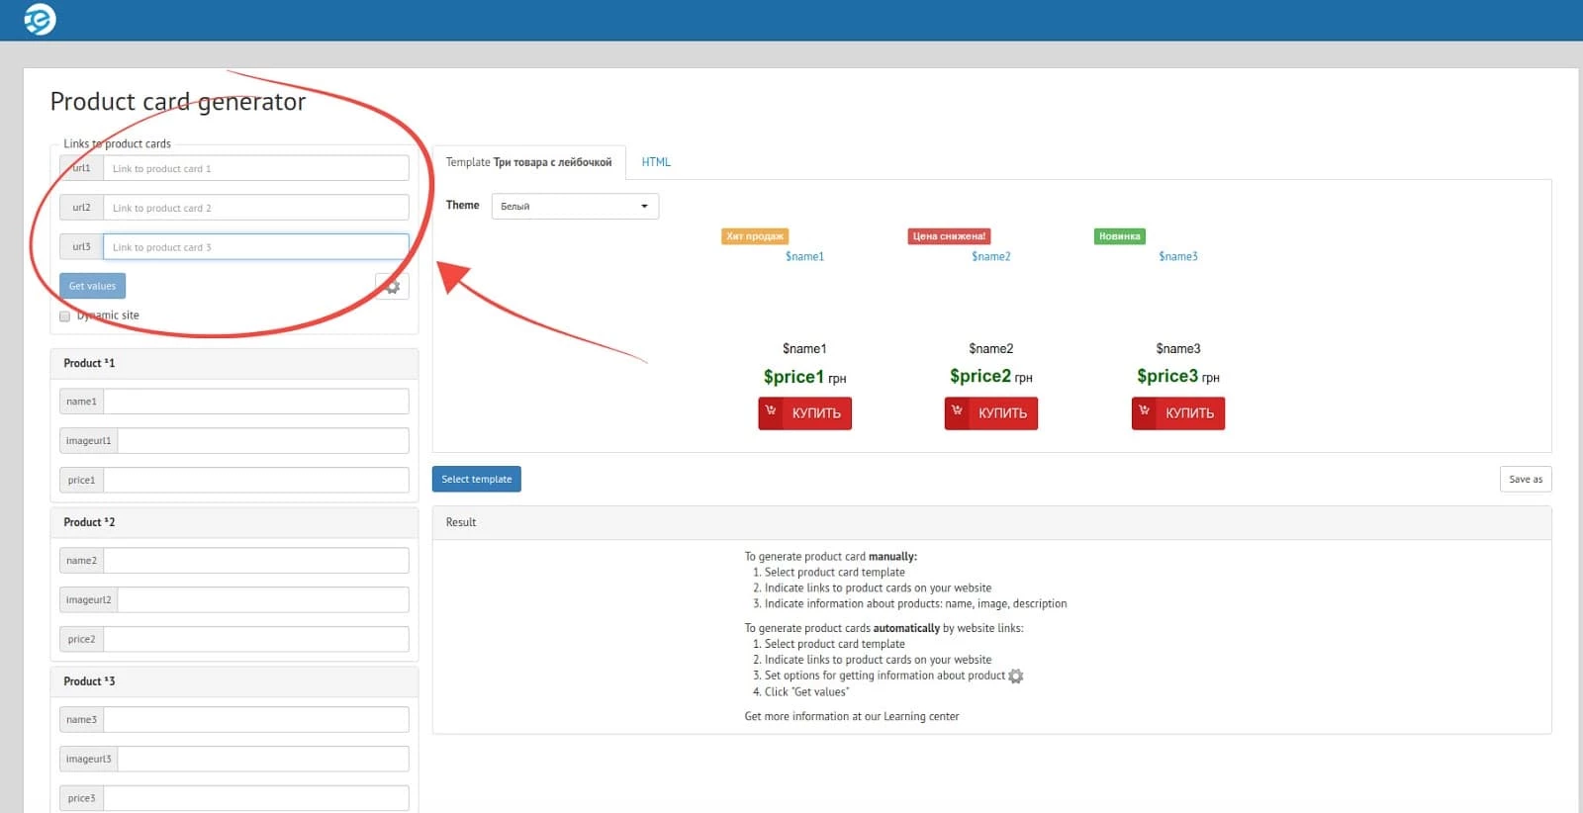Click the name2 input field
The image size is (1583, 813).
256,561
